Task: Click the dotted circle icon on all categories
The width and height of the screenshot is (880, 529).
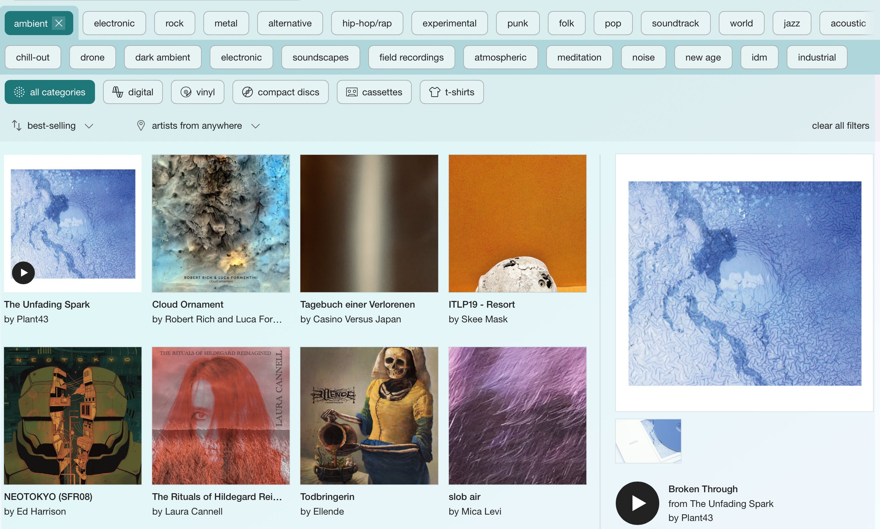Action: point(19,92)
